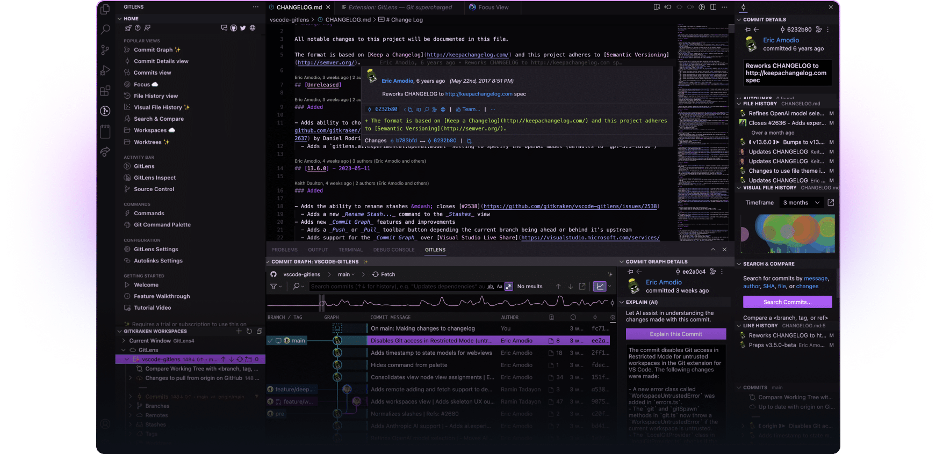Viewport: 936px width, 454px height.
Task: Toggle match whole word in commit search
Action: coord(490,287)
